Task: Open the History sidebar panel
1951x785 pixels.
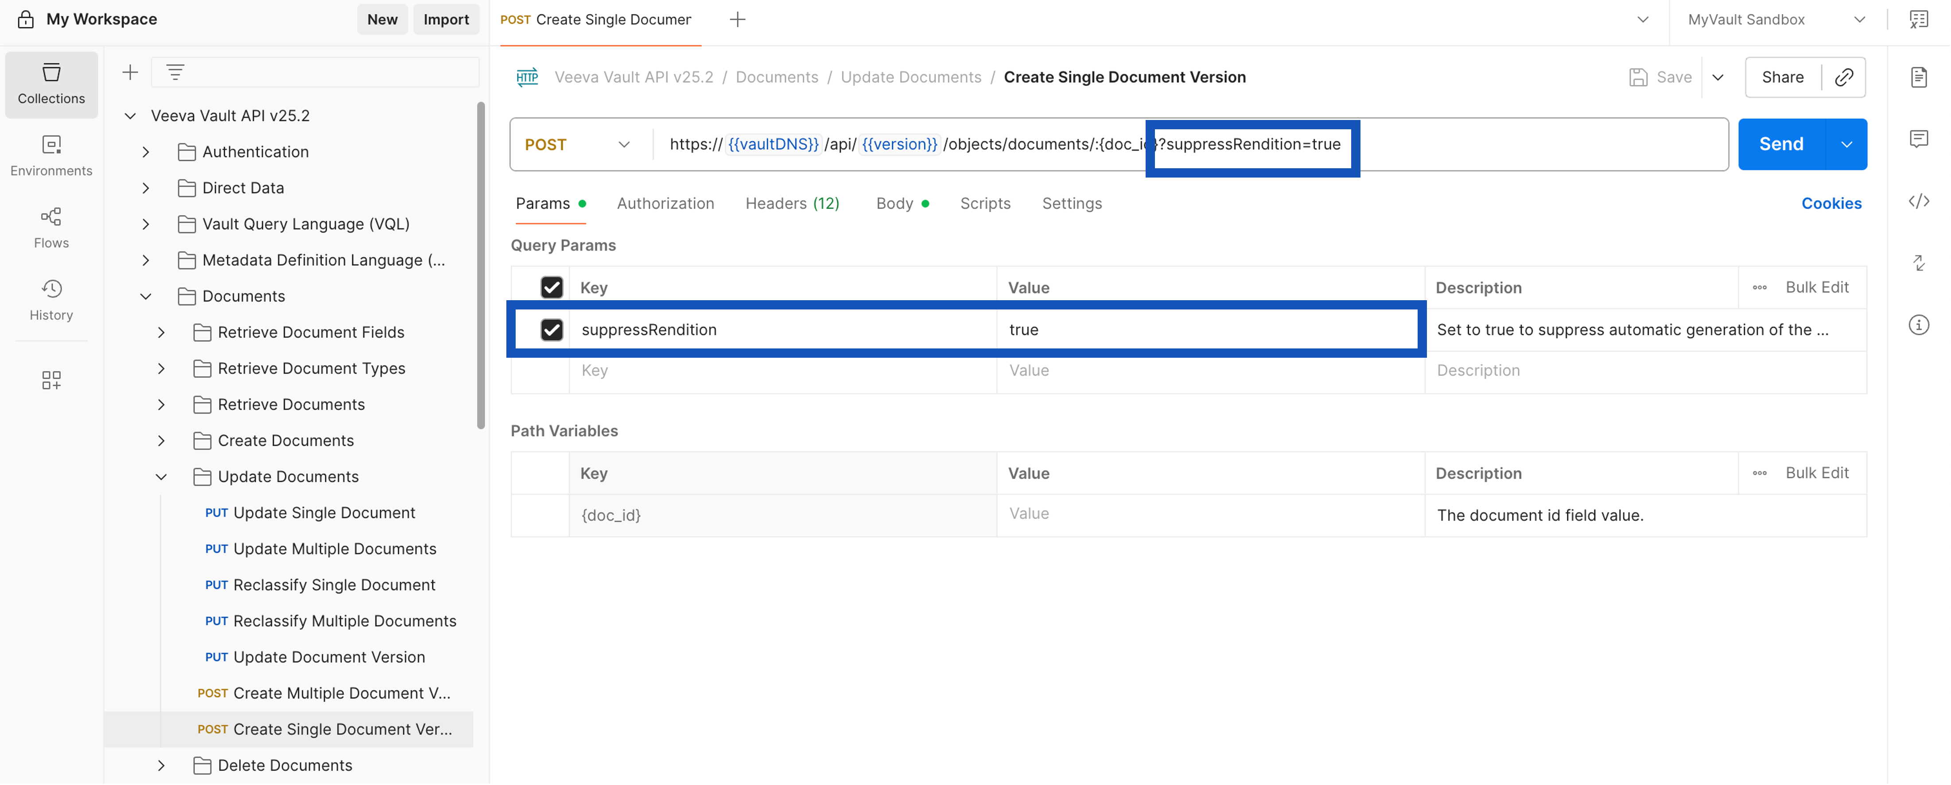Action: 51,300
